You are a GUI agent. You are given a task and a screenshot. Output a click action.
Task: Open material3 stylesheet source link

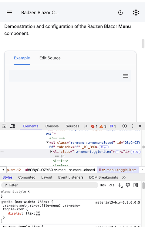coord(118,202)
